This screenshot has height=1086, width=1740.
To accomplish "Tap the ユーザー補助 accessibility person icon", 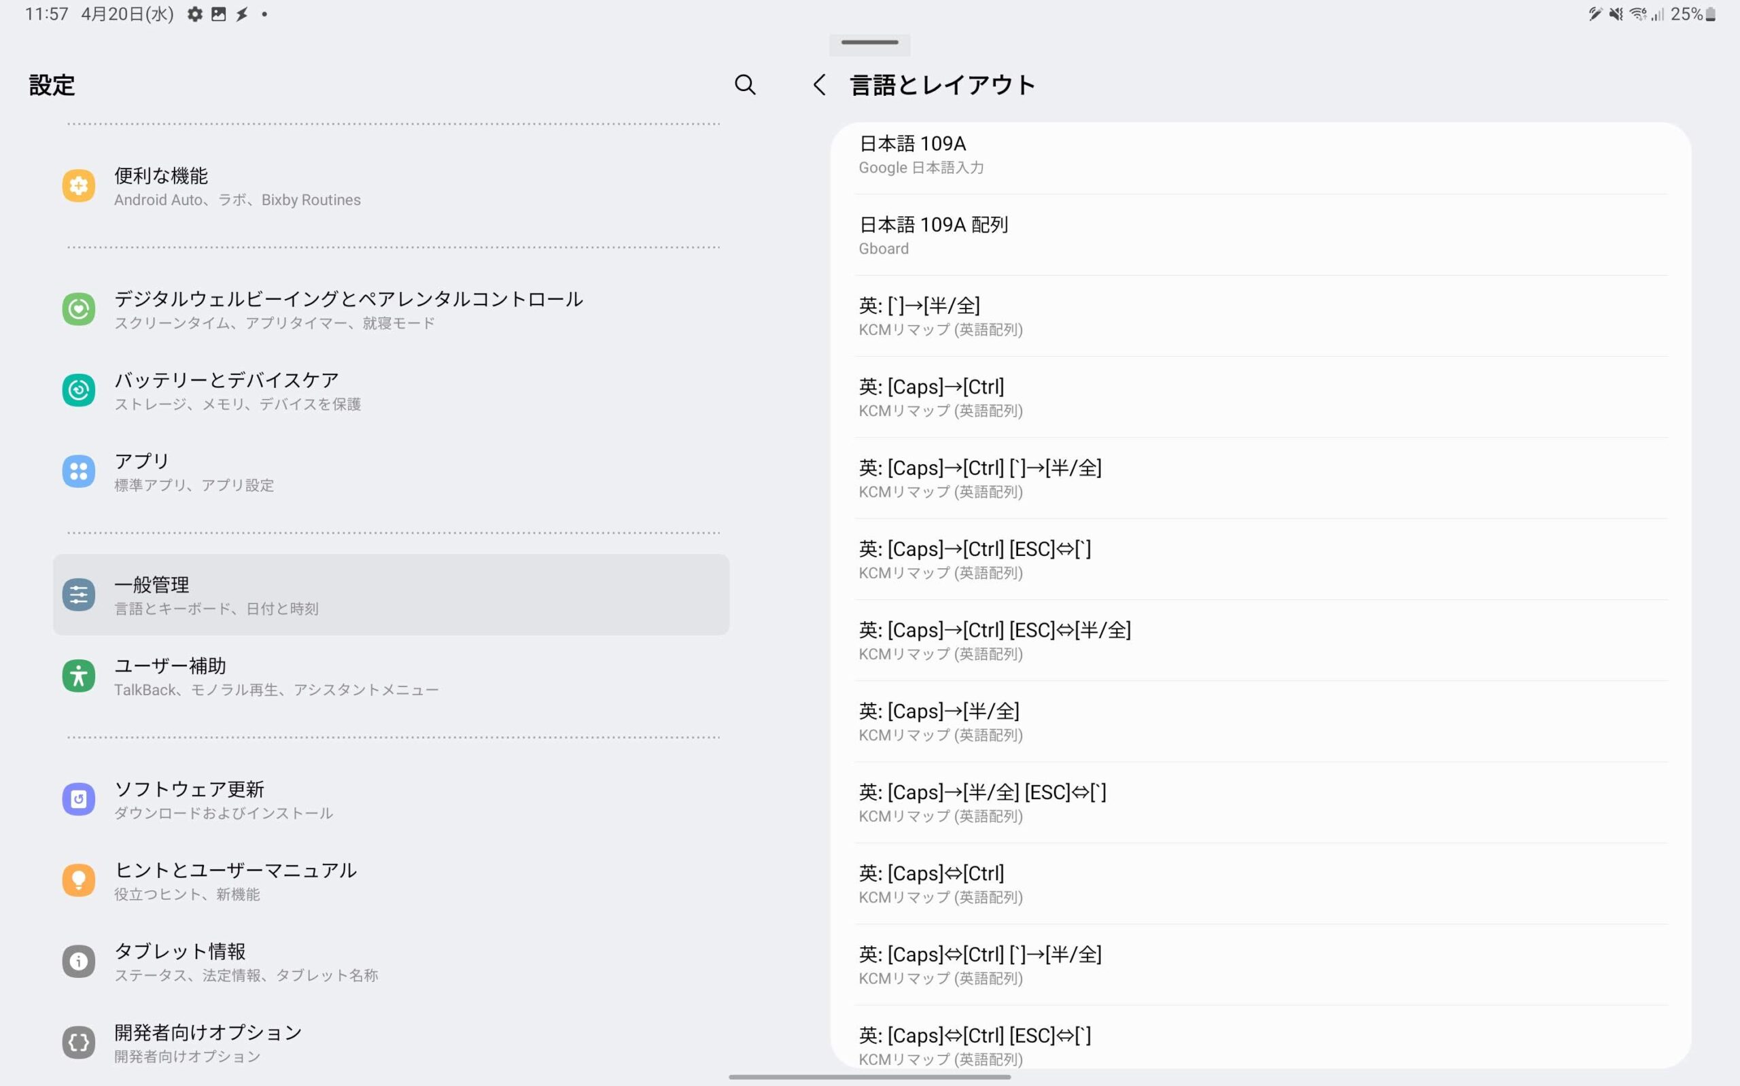I will point(79,676).
